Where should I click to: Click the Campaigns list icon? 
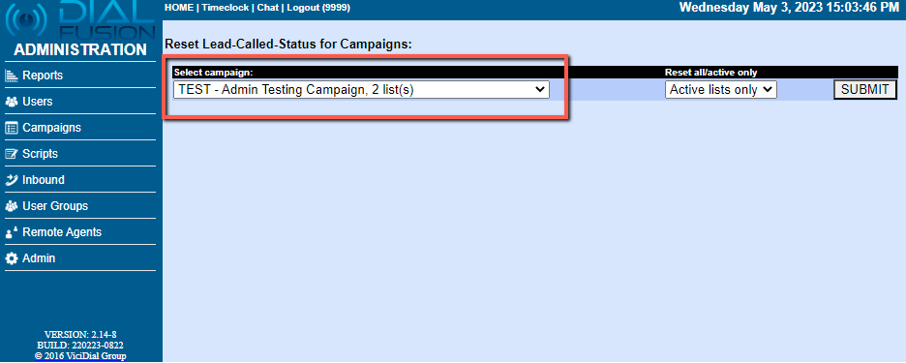(12, 128)
